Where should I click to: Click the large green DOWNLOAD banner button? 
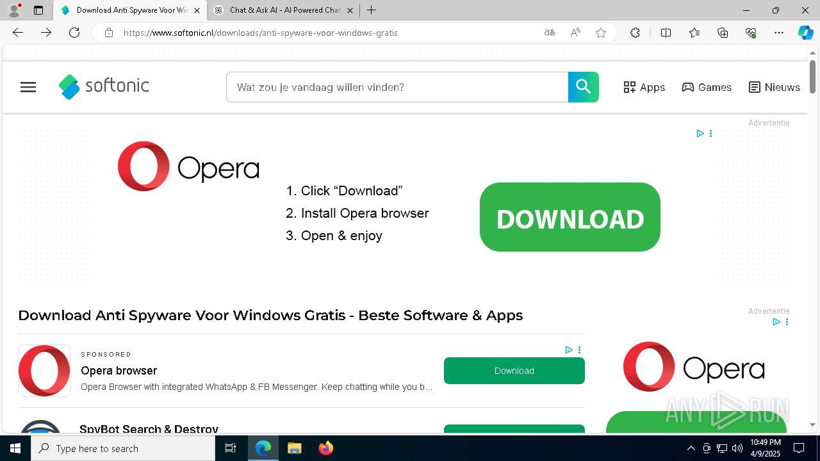(x=570, y=217)
